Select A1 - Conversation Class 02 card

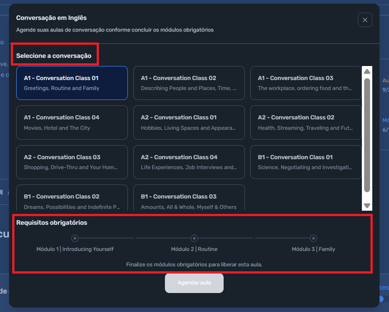click(x=189, y=83)
